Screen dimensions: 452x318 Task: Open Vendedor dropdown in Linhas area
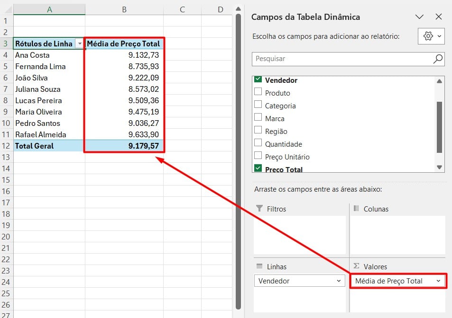click(339, 281)
